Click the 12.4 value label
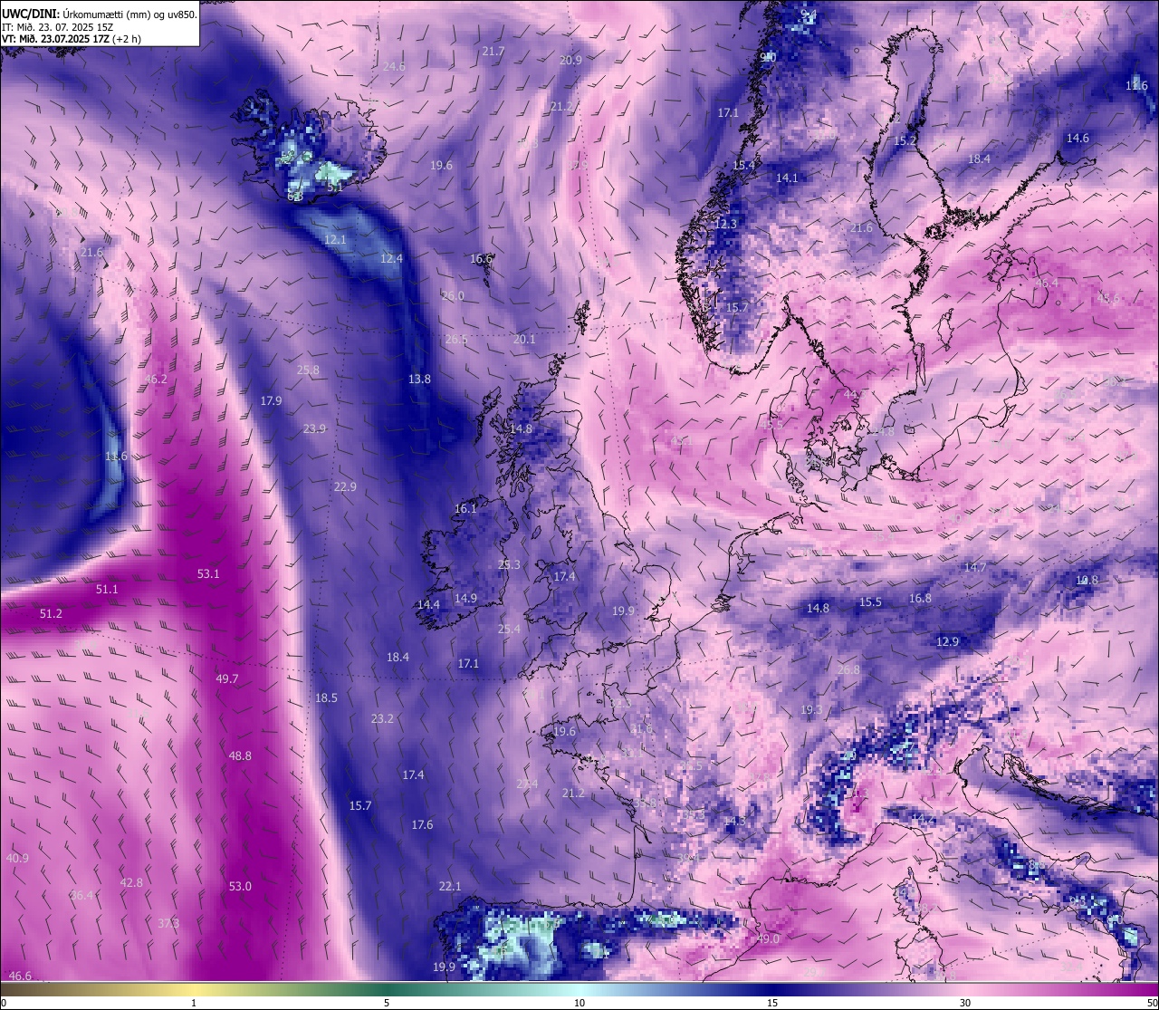 pyautogui.click(x=391, y=258)
